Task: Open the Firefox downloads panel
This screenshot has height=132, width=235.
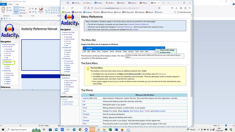Action: click(x=176, y=8)
